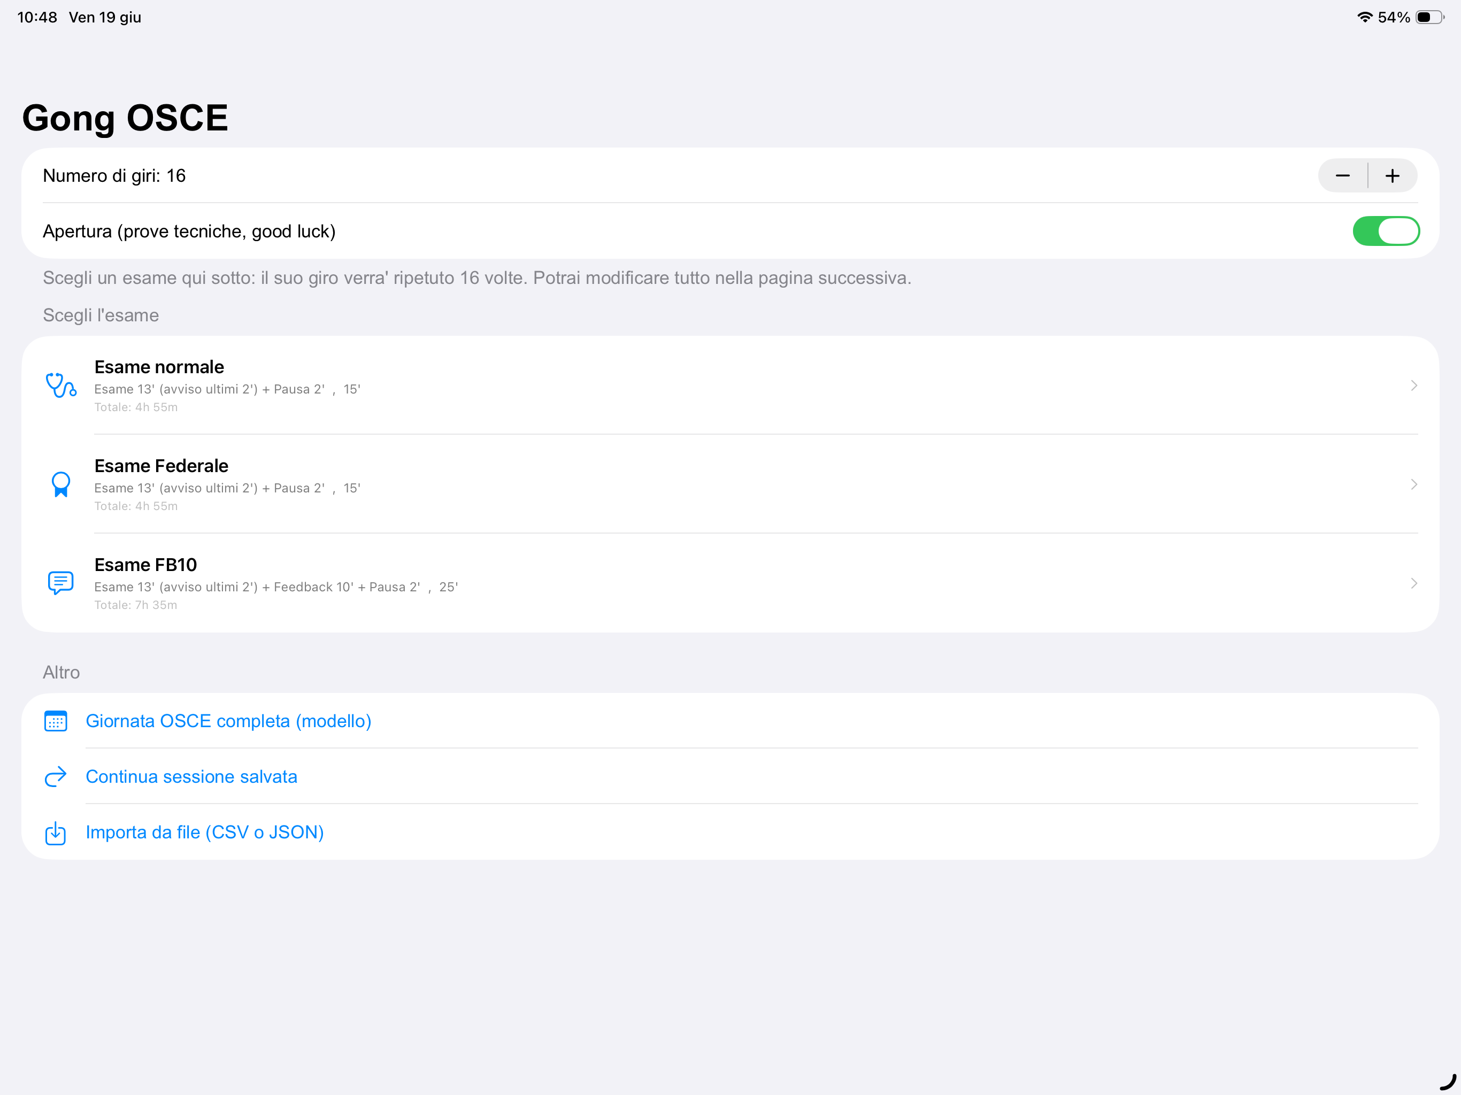Image resolution: width=1461 pixels, height=1095 pixels.
Task: Tap the Scegli un esame qui sotto hint text
Action: click(477, 277)
